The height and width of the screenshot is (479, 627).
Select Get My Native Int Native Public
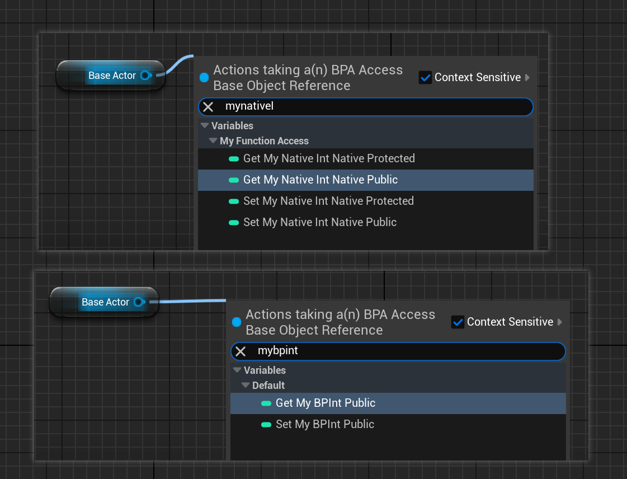pyautogui.click(x=320, y=180)
